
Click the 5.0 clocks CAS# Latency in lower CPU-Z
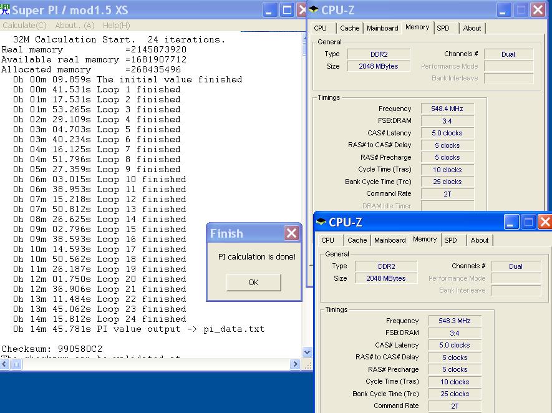(x=455, y=345)
